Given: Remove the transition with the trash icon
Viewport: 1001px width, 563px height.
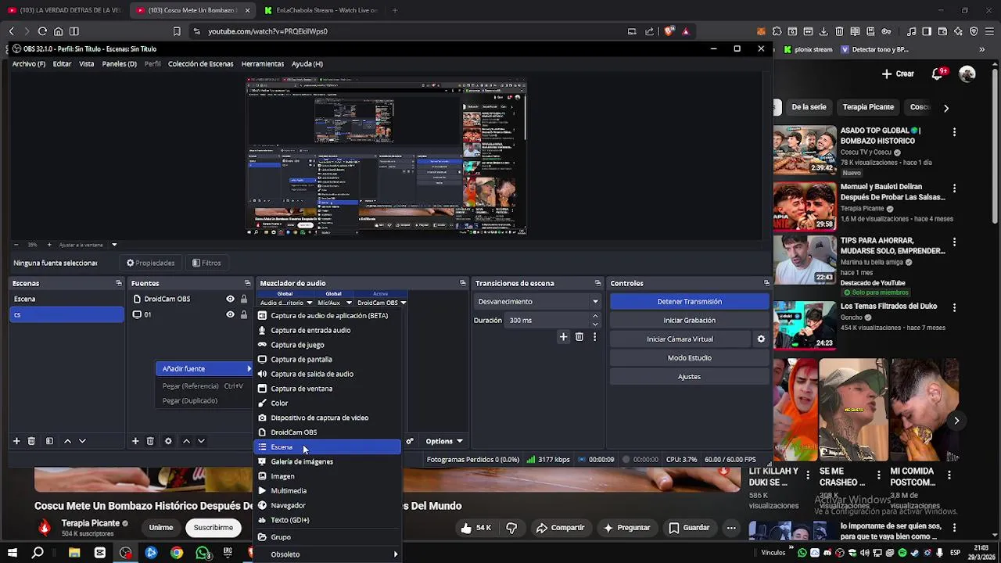Looking at the screenshot, I should tap(579, 337).
